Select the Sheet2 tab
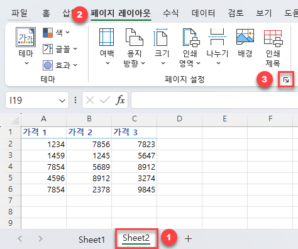 [x=136, y=238]
